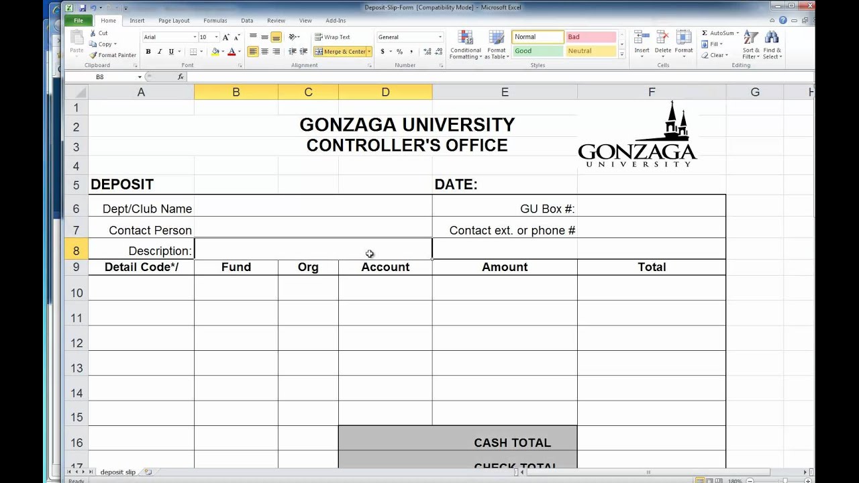Image resolution: width=859 pixels, height=483 pixels.
Task: Expand the cell Styles gallery More arrow
Action: point(622,54)
